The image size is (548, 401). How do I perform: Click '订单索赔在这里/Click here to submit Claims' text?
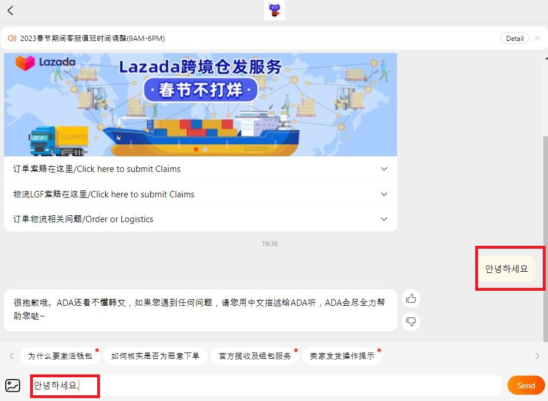[97, 169]
